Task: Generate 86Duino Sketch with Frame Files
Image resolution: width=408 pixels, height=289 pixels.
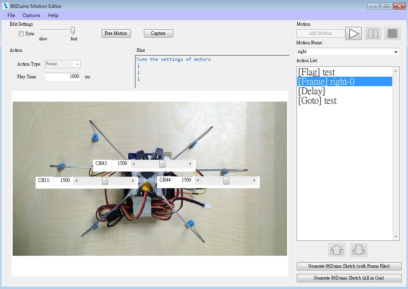Action: pyautogui.click(x=349, y=266)
